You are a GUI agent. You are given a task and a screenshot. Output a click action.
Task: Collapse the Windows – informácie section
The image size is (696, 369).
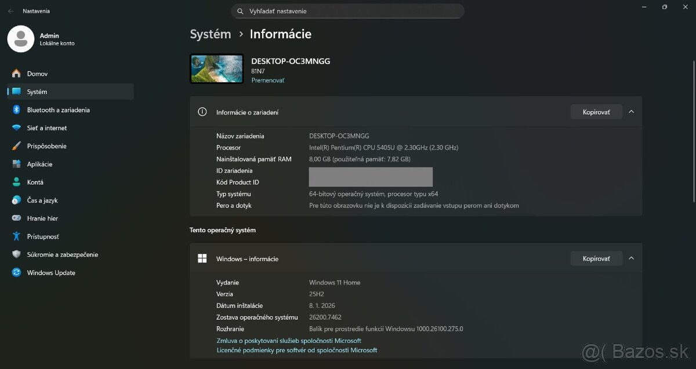coord(631,258)
